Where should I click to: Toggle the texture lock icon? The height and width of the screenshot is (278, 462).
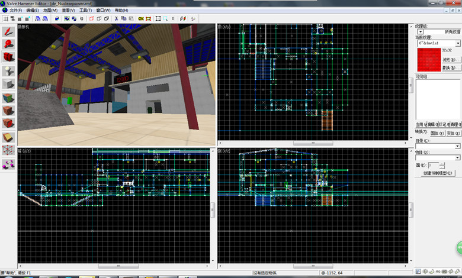pos(173,19)
